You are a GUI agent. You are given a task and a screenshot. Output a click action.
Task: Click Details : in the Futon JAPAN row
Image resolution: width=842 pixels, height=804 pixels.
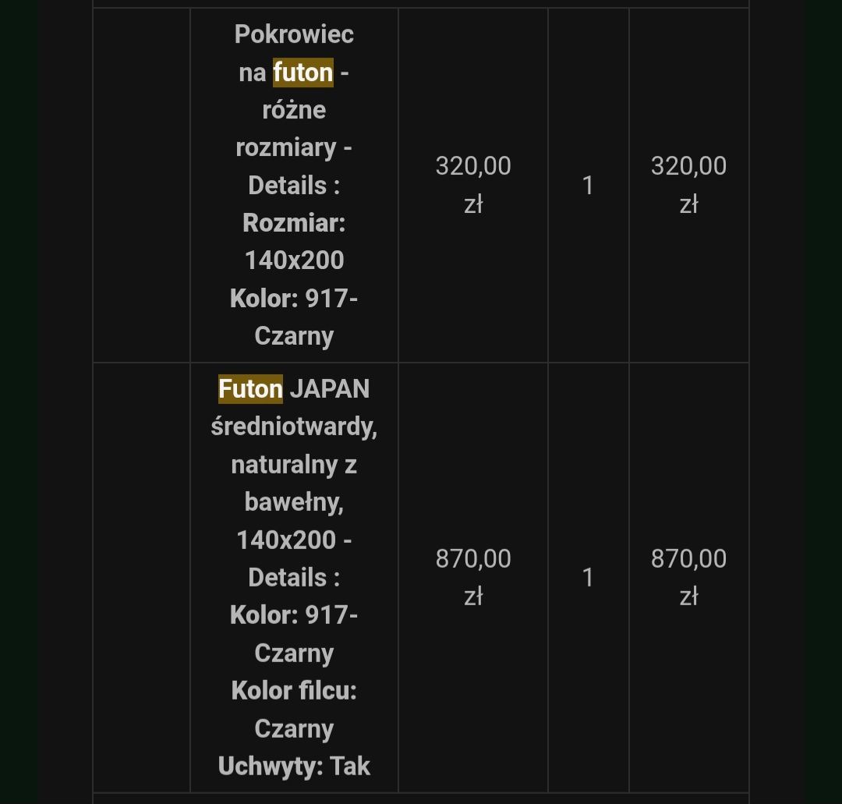(x=294, y=578)
